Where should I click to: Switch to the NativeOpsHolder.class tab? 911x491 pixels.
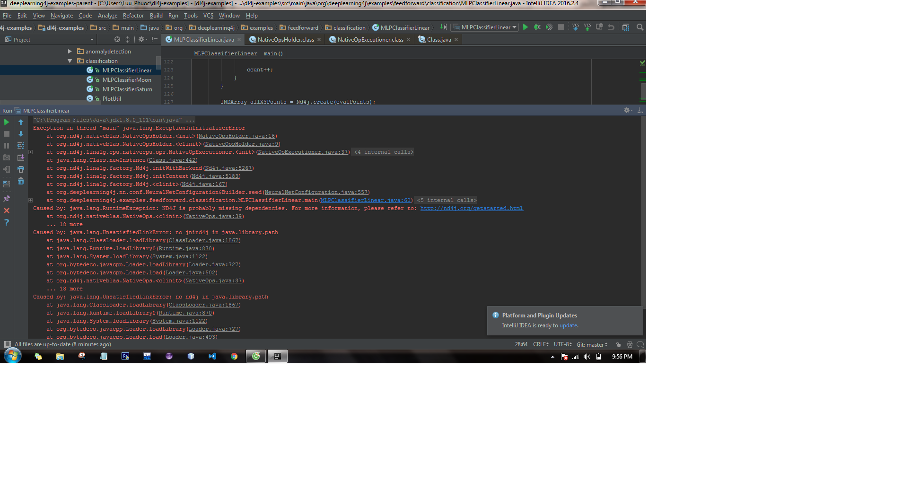click(x=285, y=40)
